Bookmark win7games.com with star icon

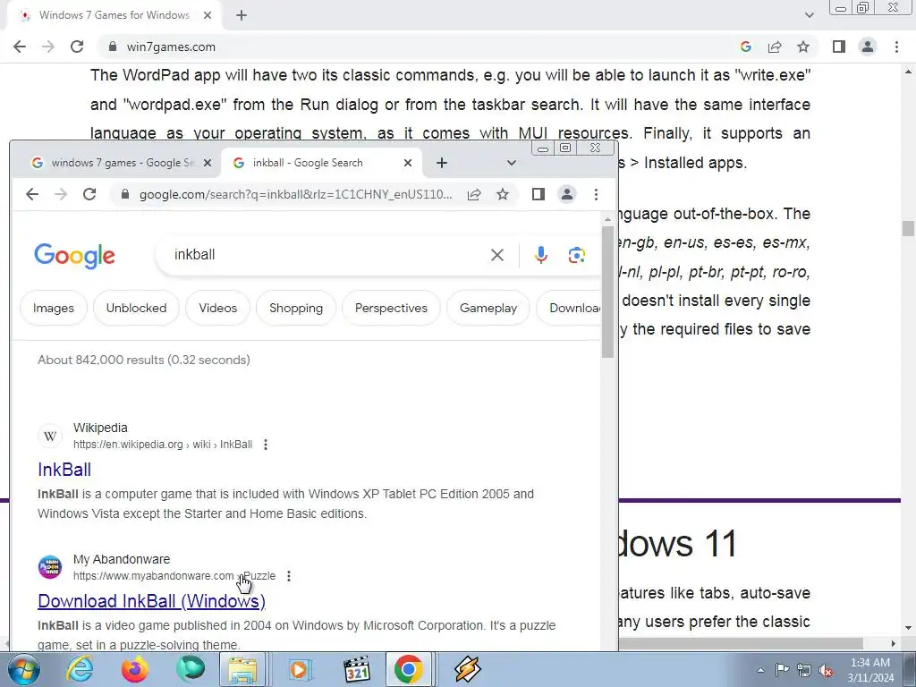click(803, 47)
